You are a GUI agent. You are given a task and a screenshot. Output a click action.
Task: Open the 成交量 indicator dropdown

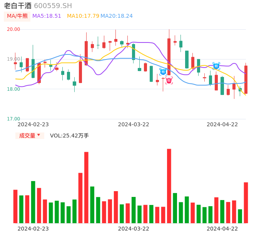click(x=30, y=136)
